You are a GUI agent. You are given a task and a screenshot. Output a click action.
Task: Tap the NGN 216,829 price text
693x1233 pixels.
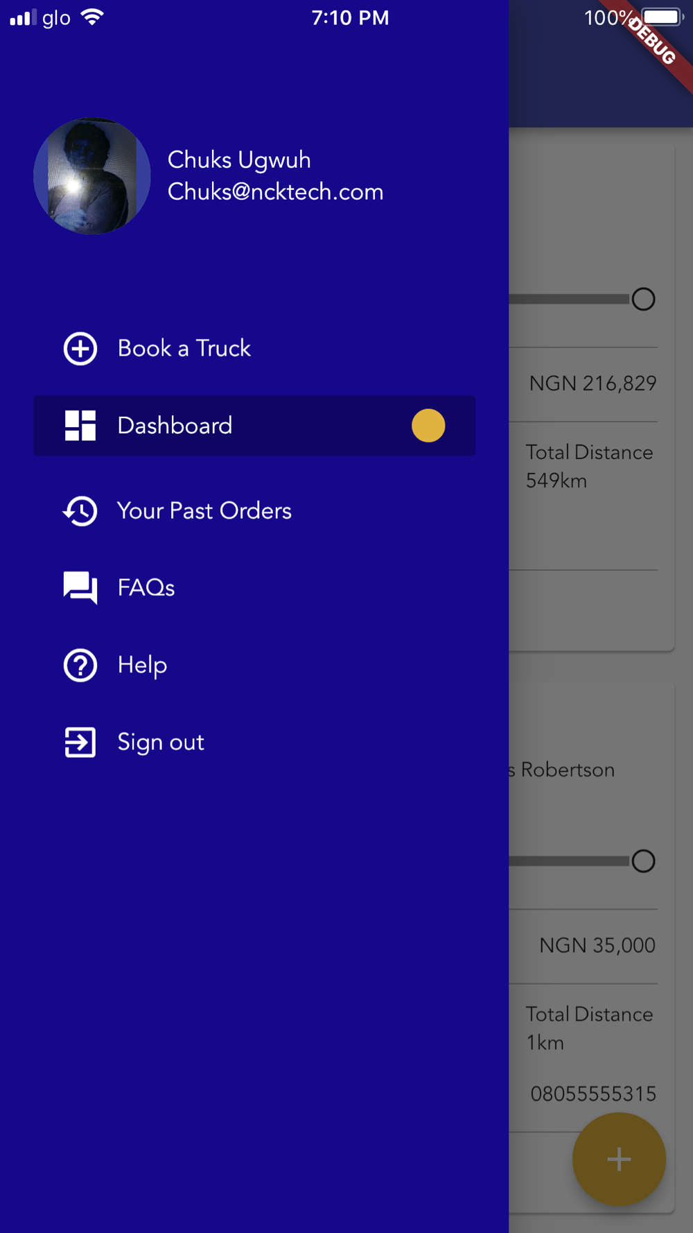593,383
